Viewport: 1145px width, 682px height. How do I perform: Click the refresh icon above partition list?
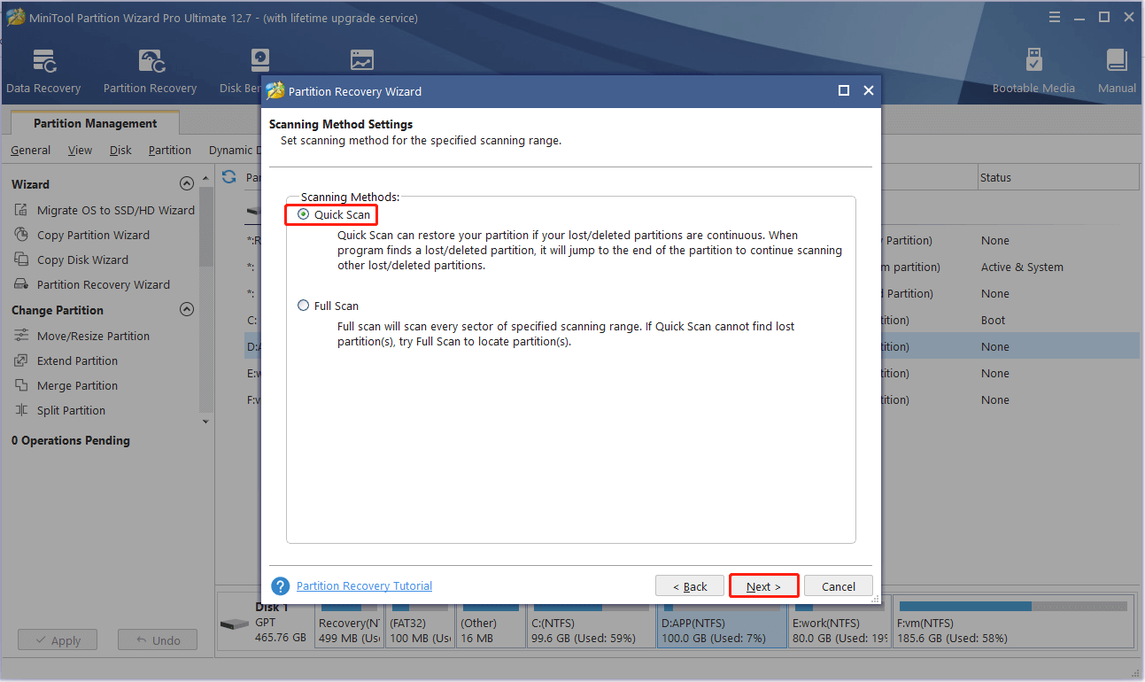tap(229, 177)
